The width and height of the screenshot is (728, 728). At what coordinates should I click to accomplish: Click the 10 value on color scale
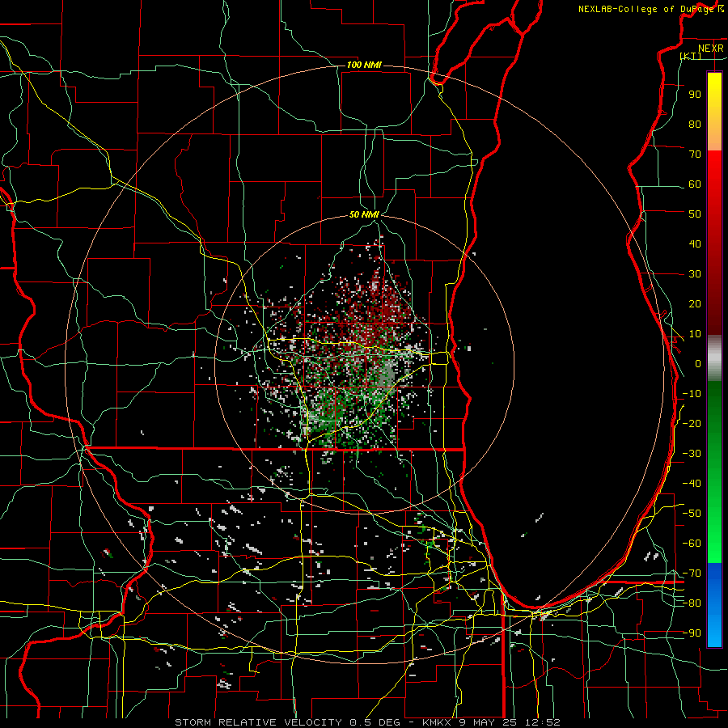(x=695, y=334)
